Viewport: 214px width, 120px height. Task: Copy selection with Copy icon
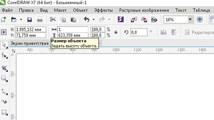[63, 20]
